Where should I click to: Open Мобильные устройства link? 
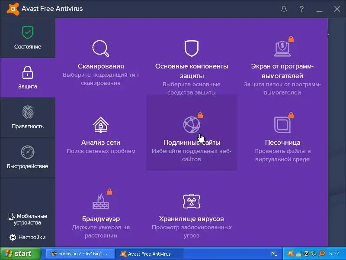[x=28, y=219]
